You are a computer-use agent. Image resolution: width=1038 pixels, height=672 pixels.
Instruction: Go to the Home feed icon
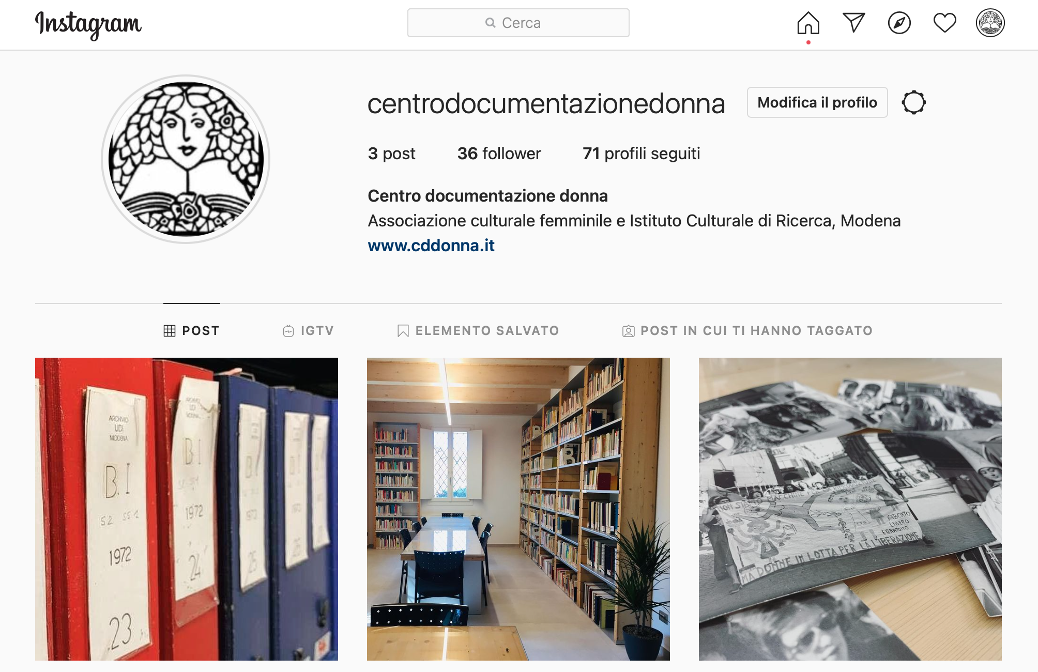pos(808,23)
